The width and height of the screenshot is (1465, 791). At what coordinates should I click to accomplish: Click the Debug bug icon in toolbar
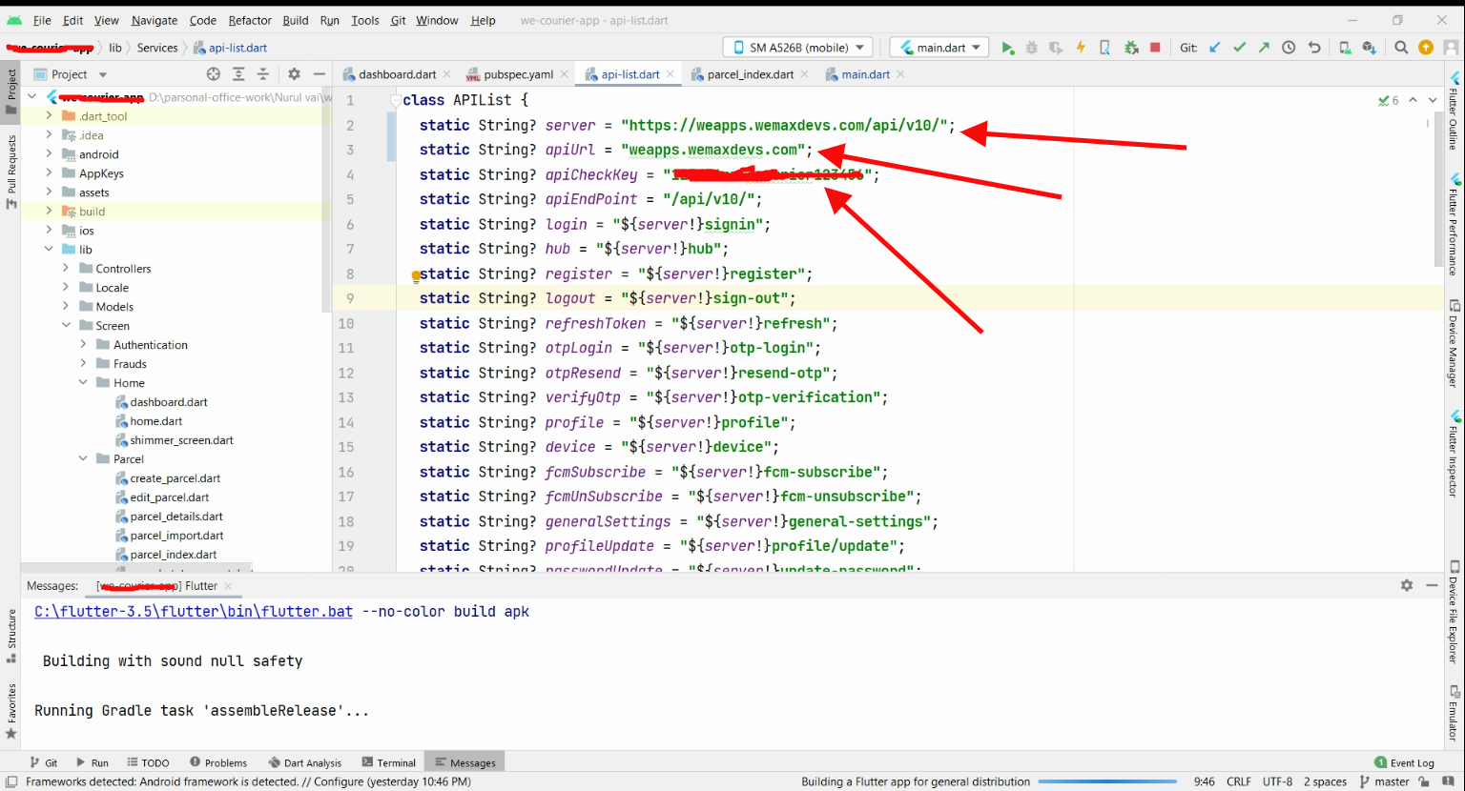(1031, 48)
